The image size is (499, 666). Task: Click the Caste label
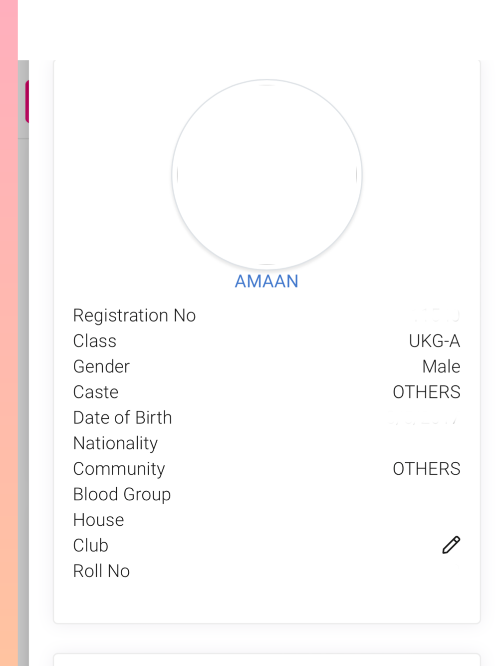click(x=96, y=392)
